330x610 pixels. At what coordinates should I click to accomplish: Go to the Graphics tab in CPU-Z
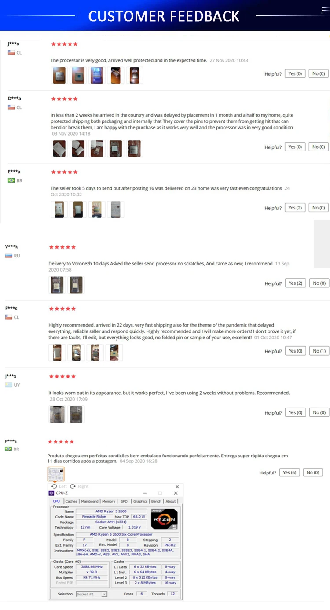(x=140, y=501)
